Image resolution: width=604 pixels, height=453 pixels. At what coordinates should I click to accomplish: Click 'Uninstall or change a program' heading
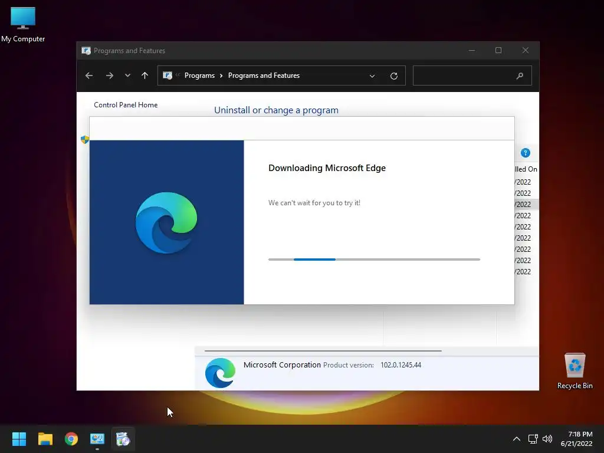click(x=276, y=110)
